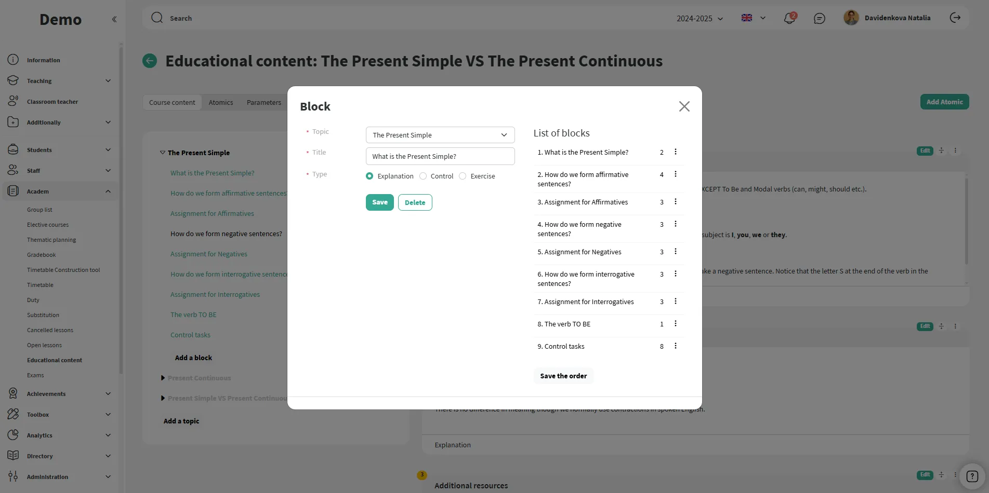Select the Explanation type radio button

(370, 176)
